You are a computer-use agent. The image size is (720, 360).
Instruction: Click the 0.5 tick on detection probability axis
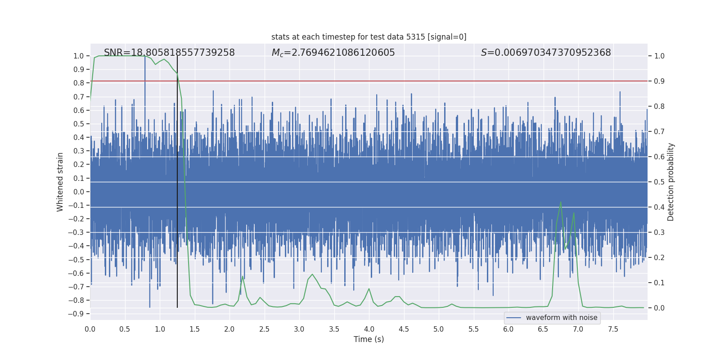pyautogui.click(x=659, y=182)
